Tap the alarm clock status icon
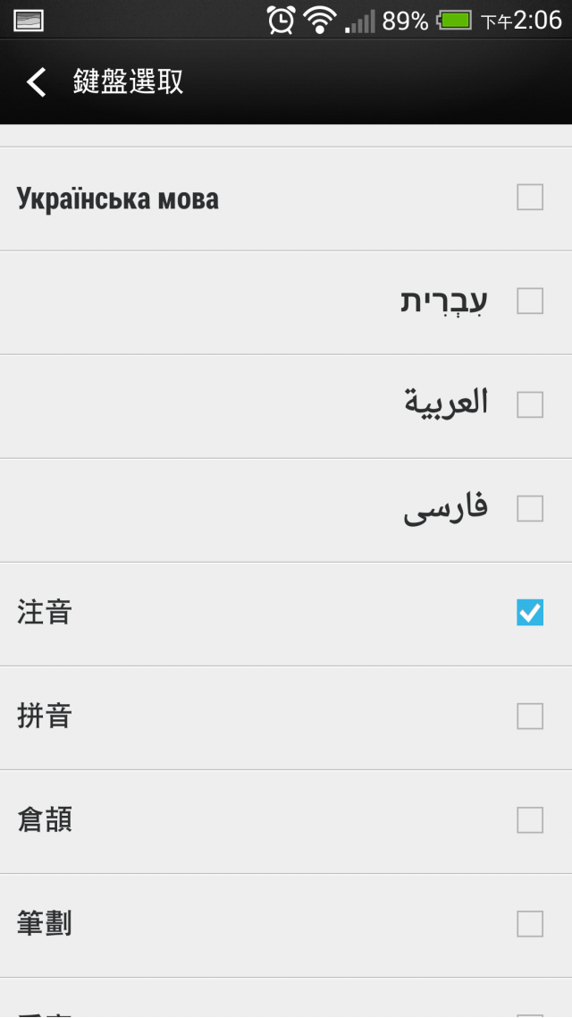The image size is (572, 1018). click(281, 20)
